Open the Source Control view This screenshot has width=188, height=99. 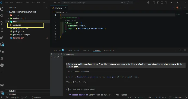coord(2,23)
